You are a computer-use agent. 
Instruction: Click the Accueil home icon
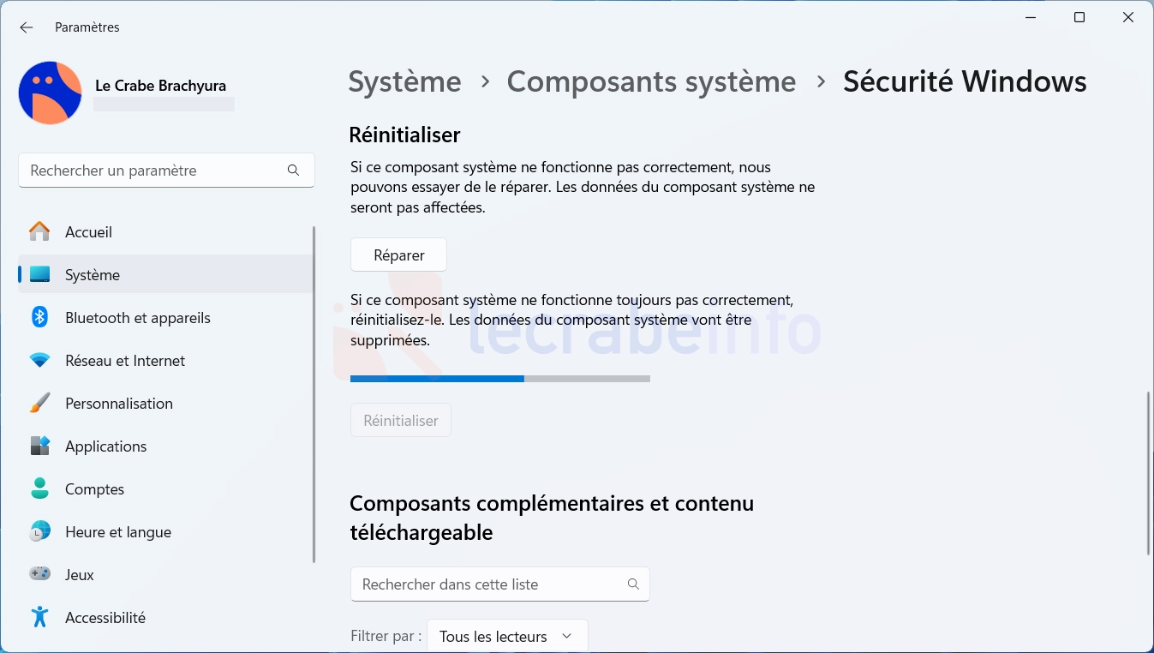tap(39, 232)
